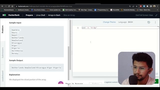160x90 pixels.
Task: Open the Main Page - Compe bookmark
Action: (86, 10)
